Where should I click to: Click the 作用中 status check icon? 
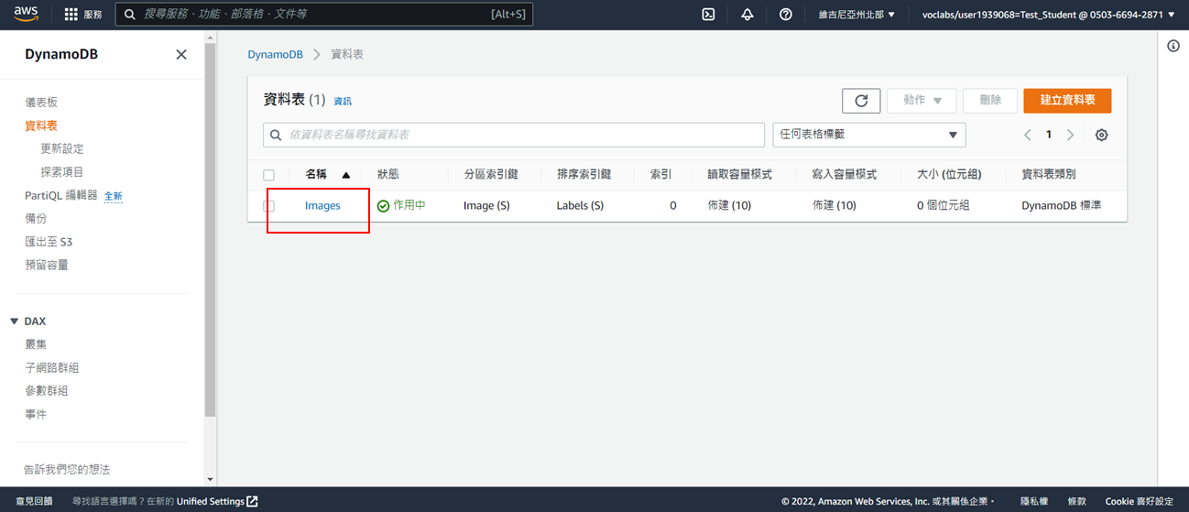384,206
